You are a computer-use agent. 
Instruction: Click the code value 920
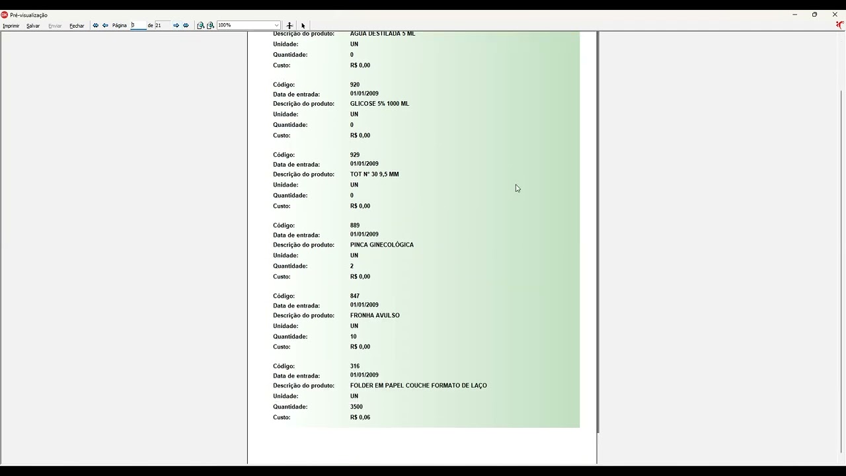(355, 85)
